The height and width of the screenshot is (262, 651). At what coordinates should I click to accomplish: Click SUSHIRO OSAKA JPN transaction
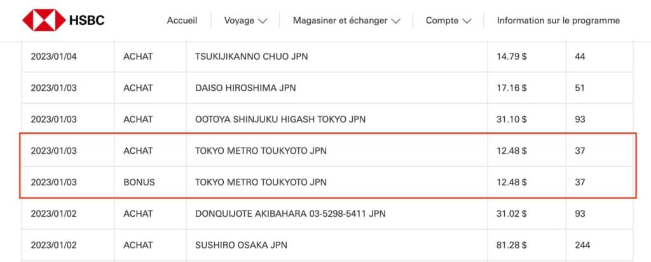click(241, 245)
